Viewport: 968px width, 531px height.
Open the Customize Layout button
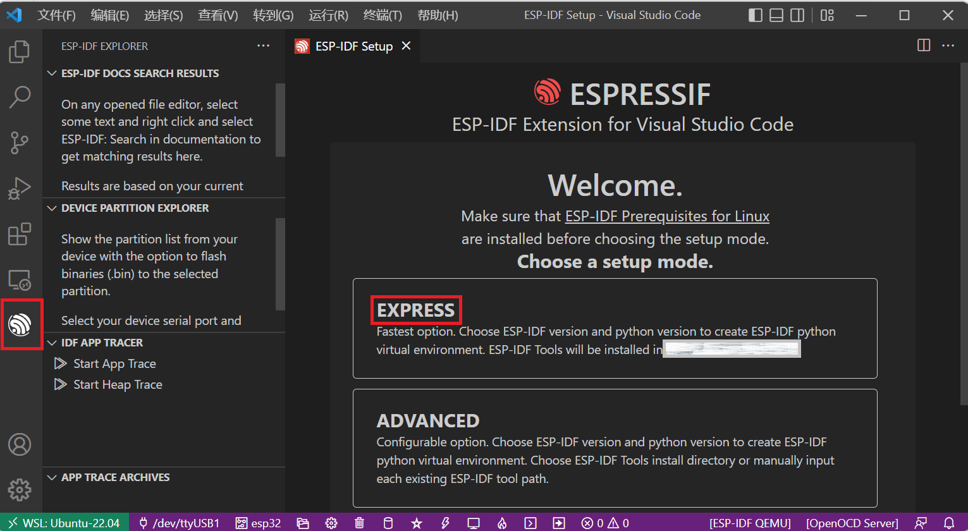click(x=827, y=15)
